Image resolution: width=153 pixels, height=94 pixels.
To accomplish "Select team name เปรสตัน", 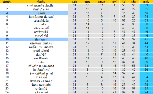I will point(41,24).
